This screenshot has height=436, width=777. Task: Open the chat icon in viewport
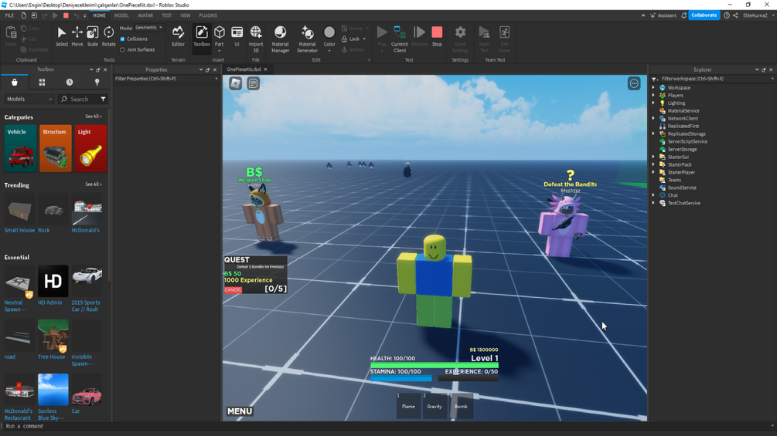254,83
